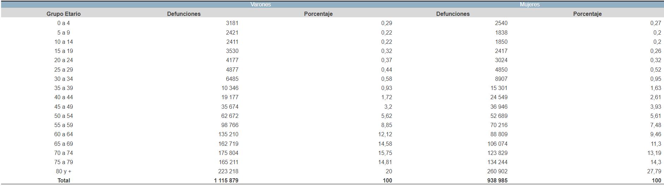
Task: Click the Porcentaje header under Mujeres
Action: pyautogui.click(x=587, y=14)
